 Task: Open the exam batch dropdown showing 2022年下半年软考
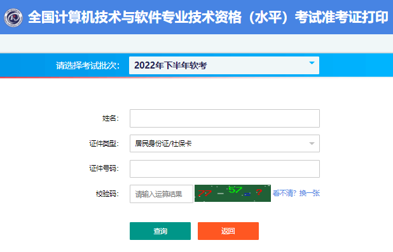tap(224, 65)
